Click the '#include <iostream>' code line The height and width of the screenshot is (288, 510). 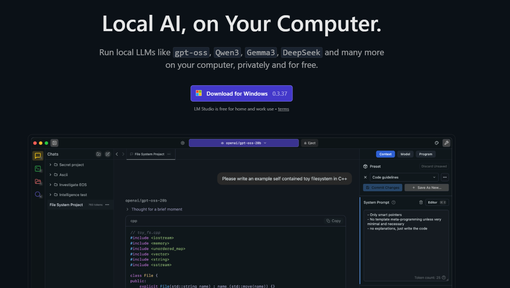[x=152, y=238]
